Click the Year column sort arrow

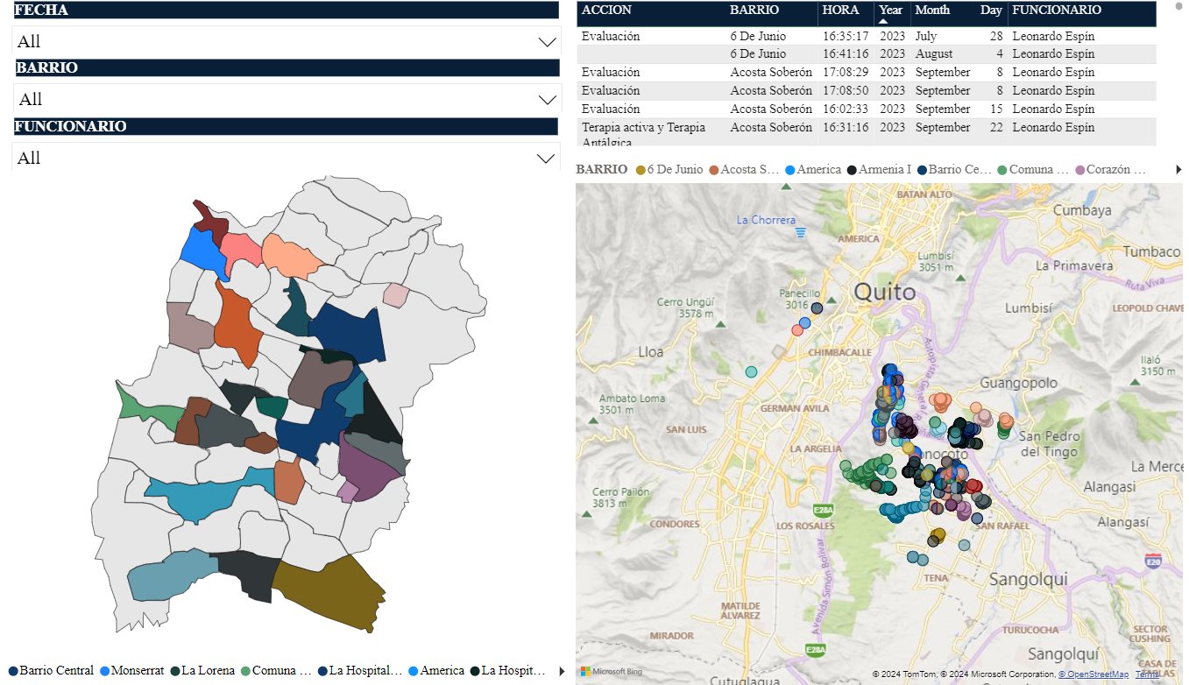click(883, 21)
